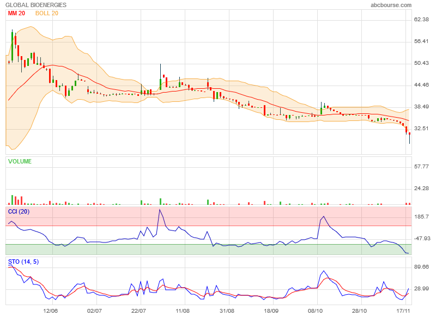Click the 57.77 volume axis value
The width and height of the screenshot is (436, 316).
(x=421, y=167)
